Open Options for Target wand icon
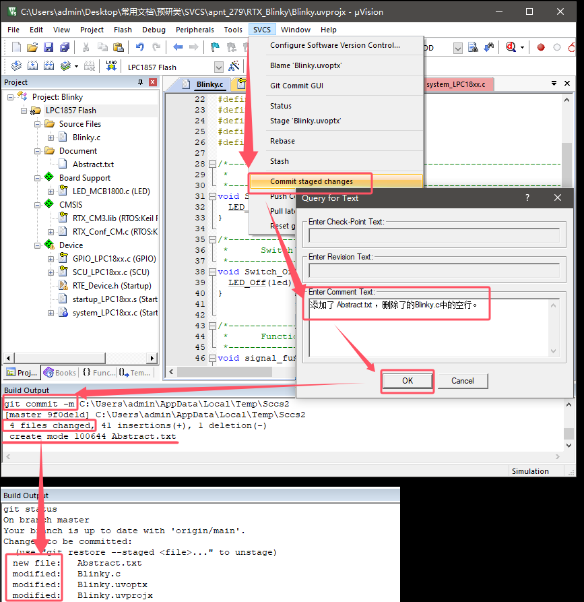Image resolution: width=584 pixels, height=602 pixels. pos(234,66)
